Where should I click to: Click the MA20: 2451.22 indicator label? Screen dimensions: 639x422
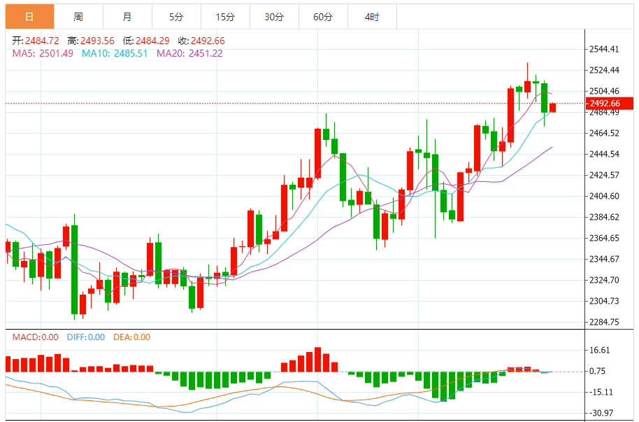coord(190,53)
